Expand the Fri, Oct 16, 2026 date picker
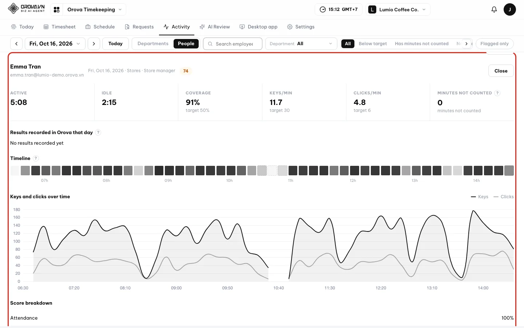The width and height of the screenshot is (524, 328). [55, 44]
